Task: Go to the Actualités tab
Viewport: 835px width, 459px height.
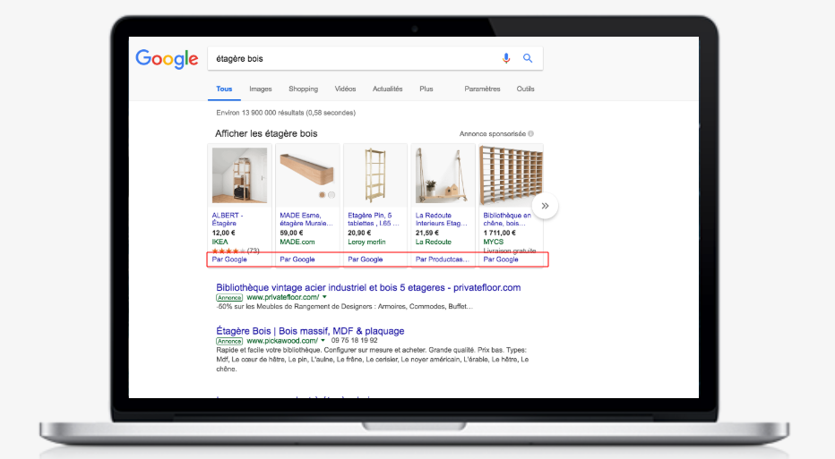Action: pos(387,89)
